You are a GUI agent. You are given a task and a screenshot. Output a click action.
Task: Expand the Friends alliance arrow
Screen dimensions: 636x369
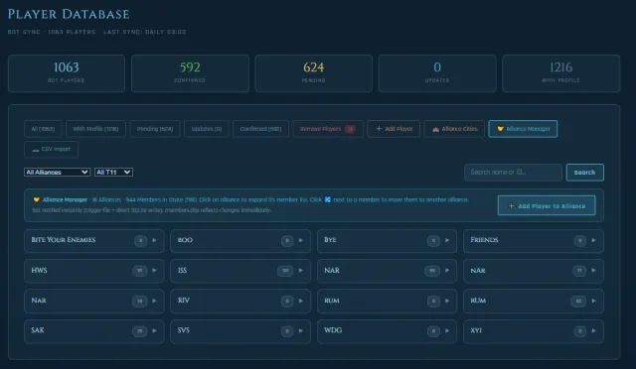(x=594, y=240)
